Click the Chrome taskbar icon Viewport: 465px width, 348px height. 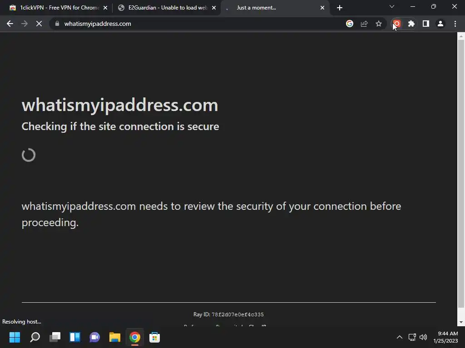[x=134, y=337]
